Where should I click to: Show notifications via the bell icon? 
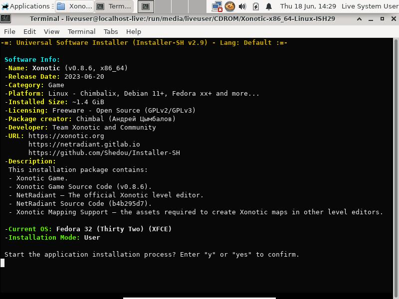269,6
